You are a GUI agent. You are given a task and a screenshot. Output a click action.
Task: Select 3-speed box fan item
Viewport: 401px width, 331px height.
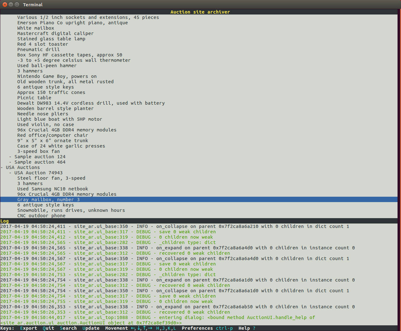(x=38, y=151)
